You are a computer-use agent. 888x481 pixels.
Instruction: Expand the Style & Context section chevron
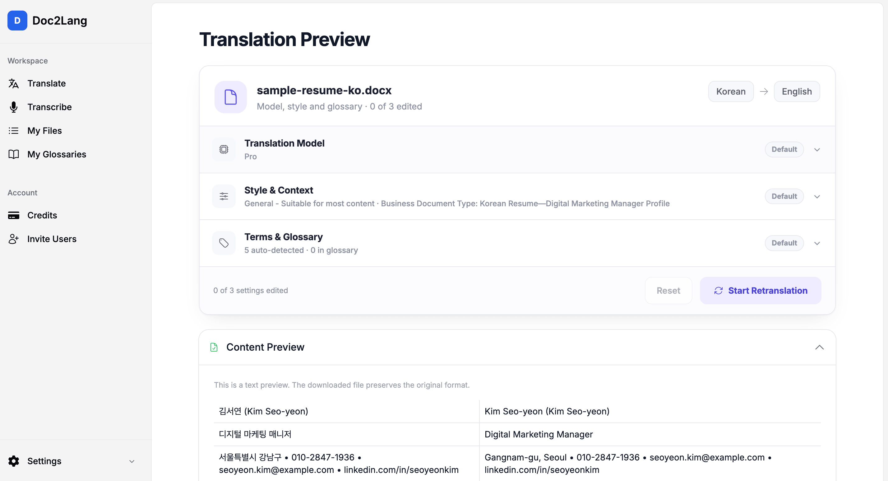click(817, 197)
